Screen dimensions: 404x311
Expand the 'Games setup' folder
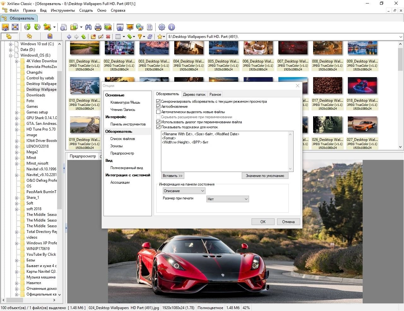tap(16, 112)
